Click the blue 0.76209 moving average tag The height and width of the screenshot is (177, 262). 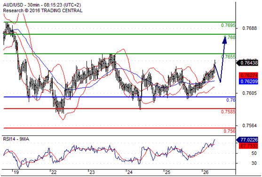(x=248, y=81)
